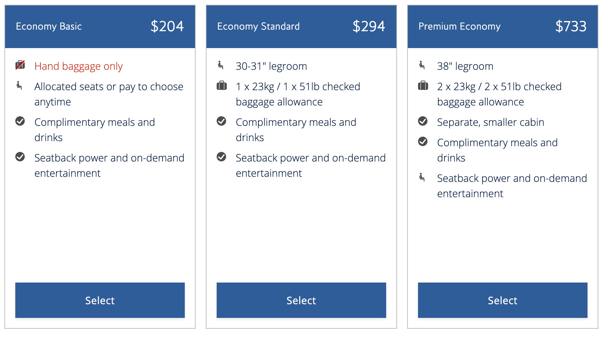Select the Economy Basic fare
606x337 pixels.
click(x=100, y=300)
